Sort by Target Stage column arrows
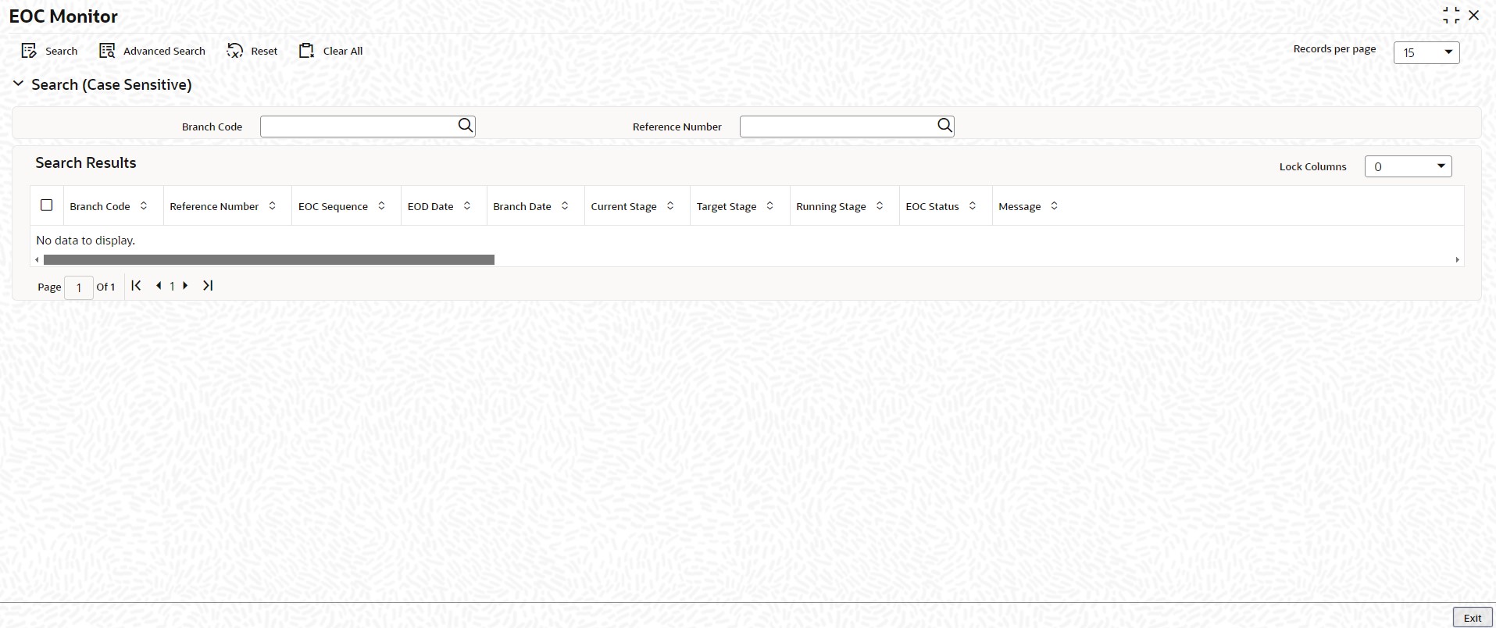 770,206
